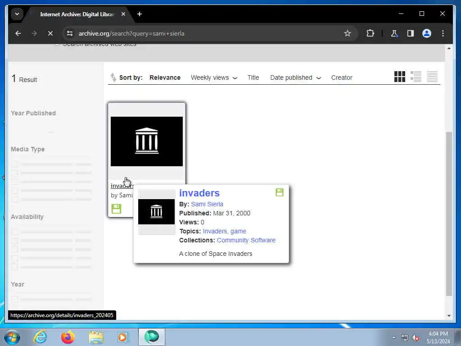461x346 pixels.
Task: Open the invaders result tile thumbnail
Action: point(147,141)
